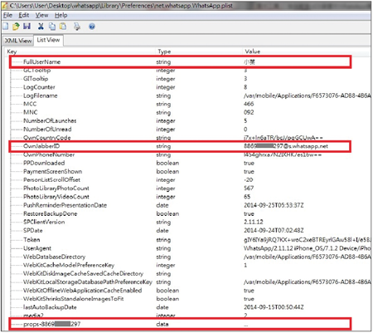Select the GCTooltip key
373x333 pixels.
click(x=36, y=71)
